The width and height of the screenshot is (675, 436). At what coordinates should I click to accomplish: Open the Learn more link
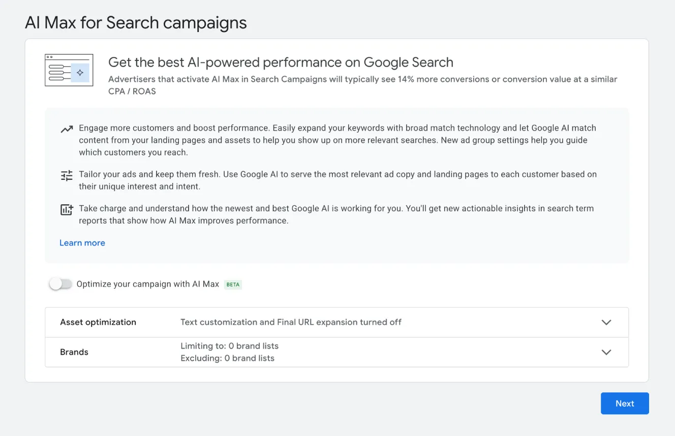click(x=82, y=243)
